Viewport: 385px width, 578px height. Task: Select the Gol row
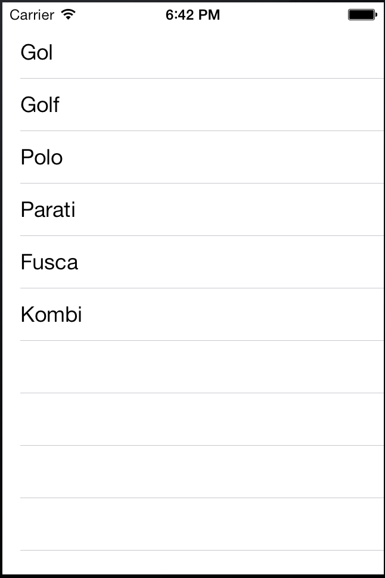[192, 52]
